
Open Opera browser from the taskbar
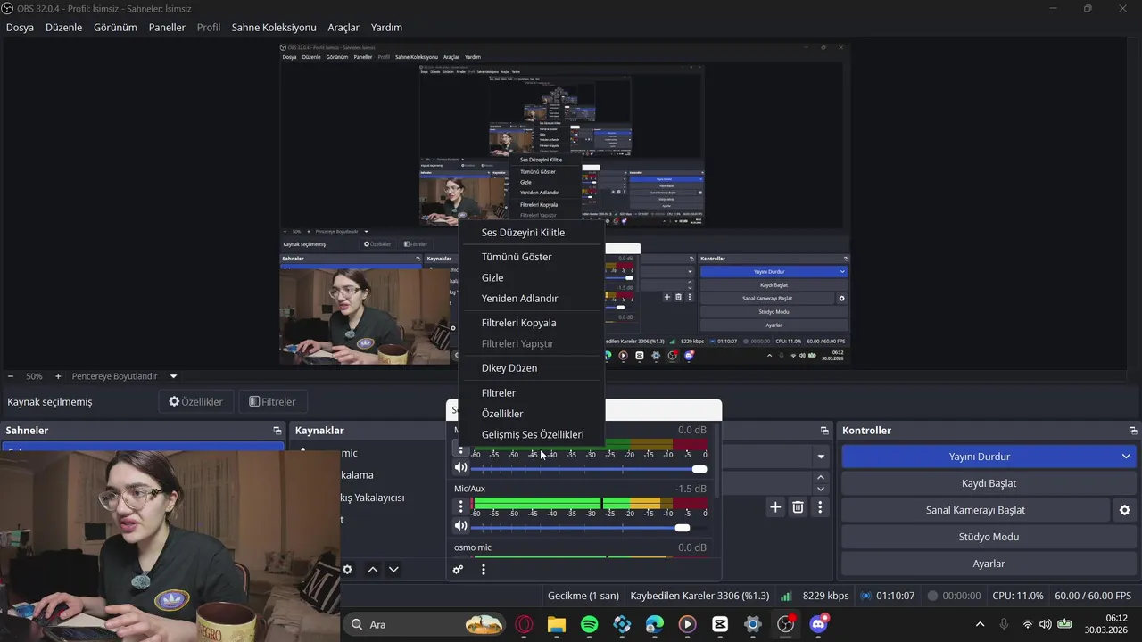(524, 624)
